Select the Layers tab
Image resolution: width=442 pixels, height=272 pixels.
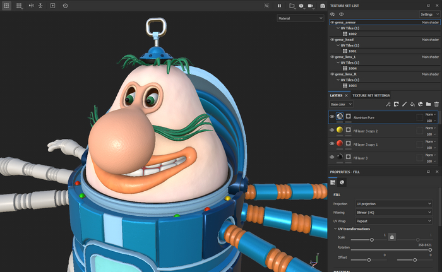(x=335, y=95)
